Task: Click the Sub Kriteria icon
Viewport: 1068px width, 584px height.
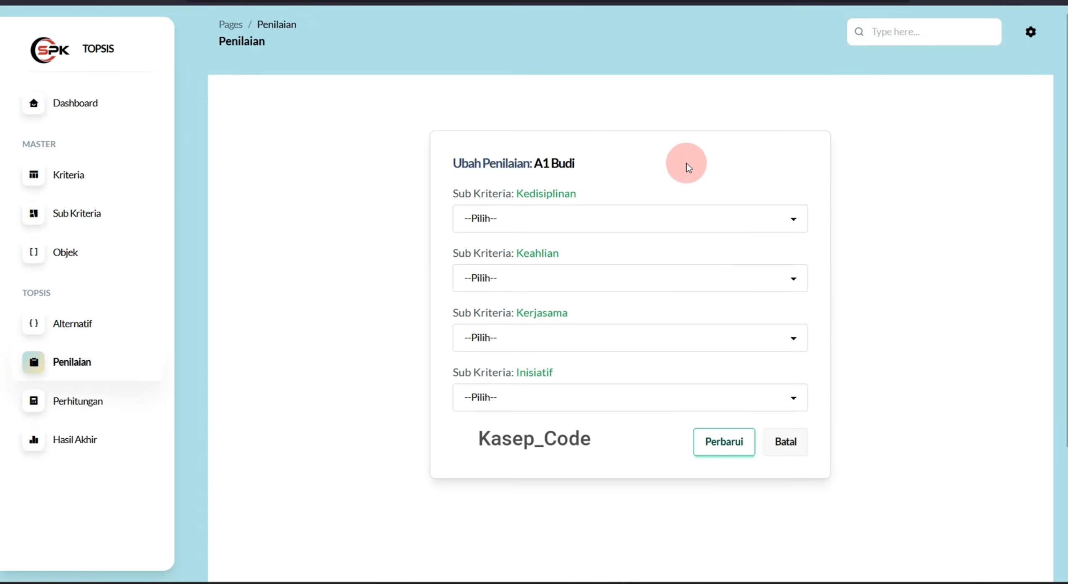Action: coord(33,213)
